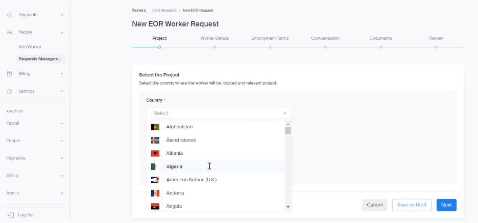The image size is (478, 223).
Task: Click the Documents progress dot
Action: point(381,47)
